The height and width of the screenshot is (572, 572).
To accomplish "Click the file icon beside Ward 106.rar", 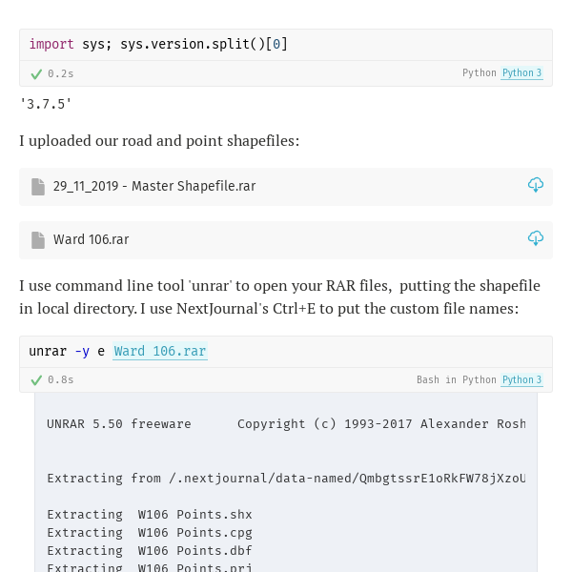I will (x=38, y=240).
